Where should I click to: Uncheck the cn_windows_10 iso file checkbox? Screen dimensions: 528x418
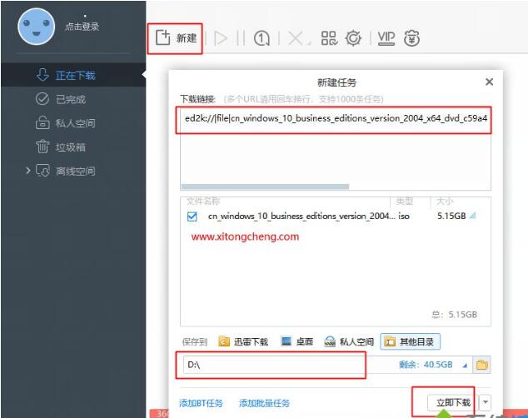[x=192, y=216]
